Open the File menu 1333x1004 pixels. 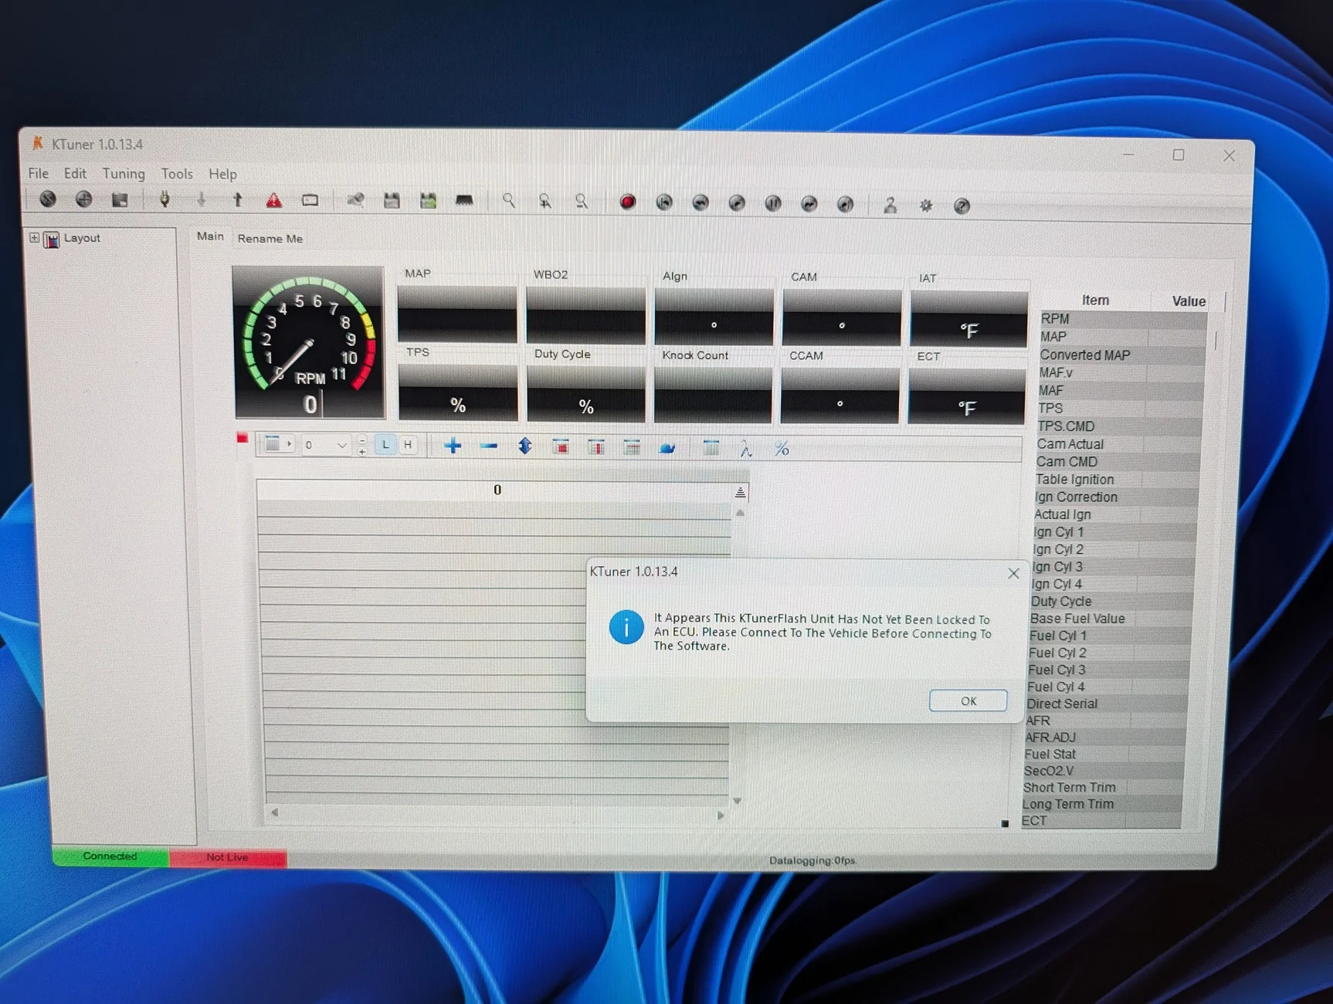point(39,173)
